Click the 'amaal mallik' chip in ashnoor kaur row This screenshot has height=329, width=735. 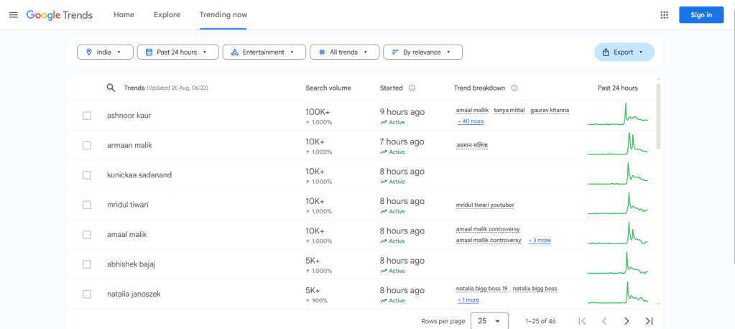click(x=473, y=111)
